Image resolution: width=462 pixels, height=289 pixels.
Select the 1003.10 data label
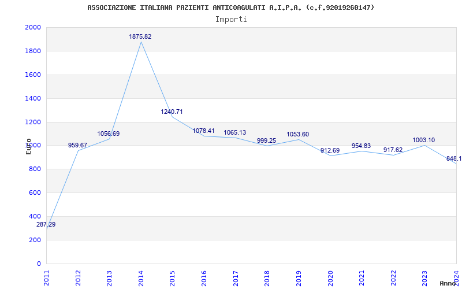click(424, 140)
